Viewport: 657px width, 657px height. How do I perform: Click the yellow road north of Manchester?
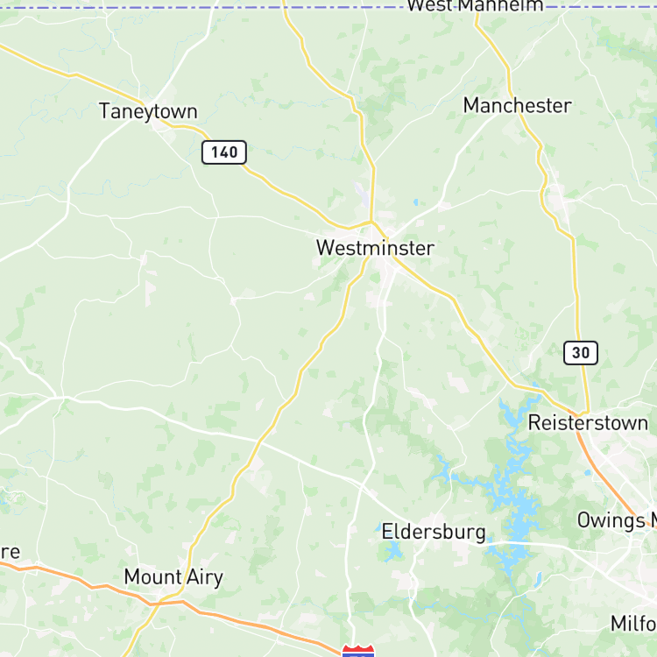494,46
